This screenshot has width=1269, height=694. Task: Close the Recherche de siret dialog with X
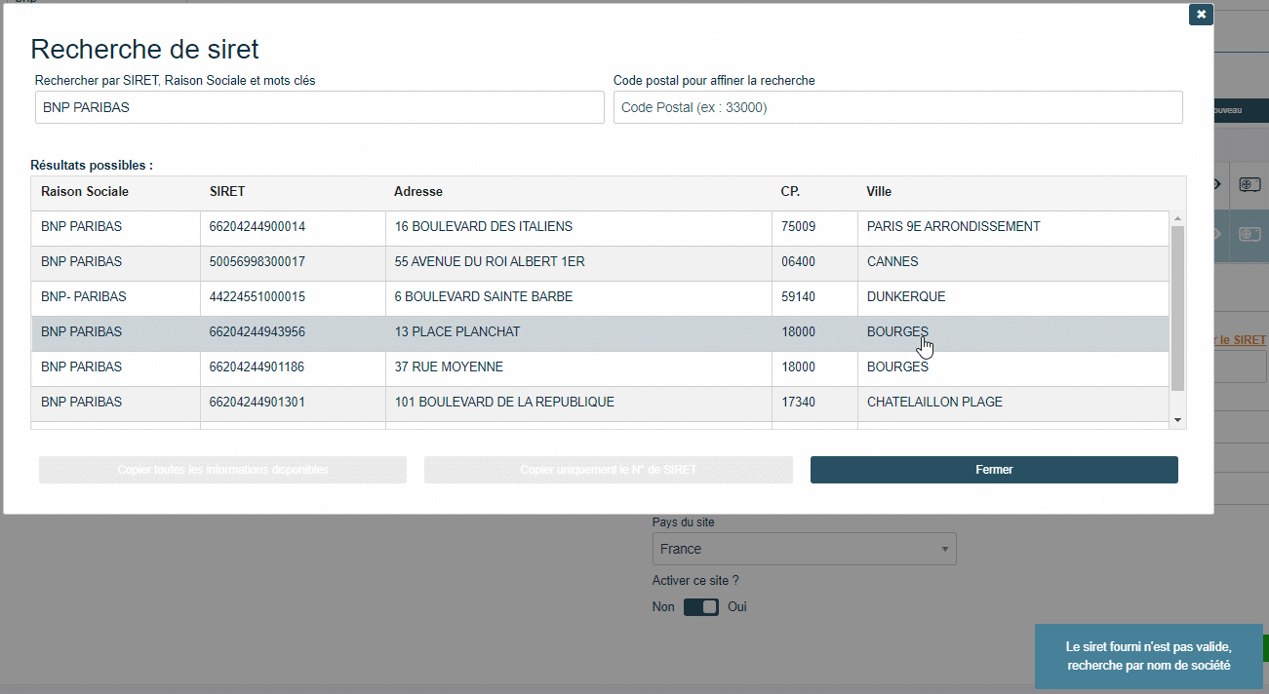tap(1201, 15)
